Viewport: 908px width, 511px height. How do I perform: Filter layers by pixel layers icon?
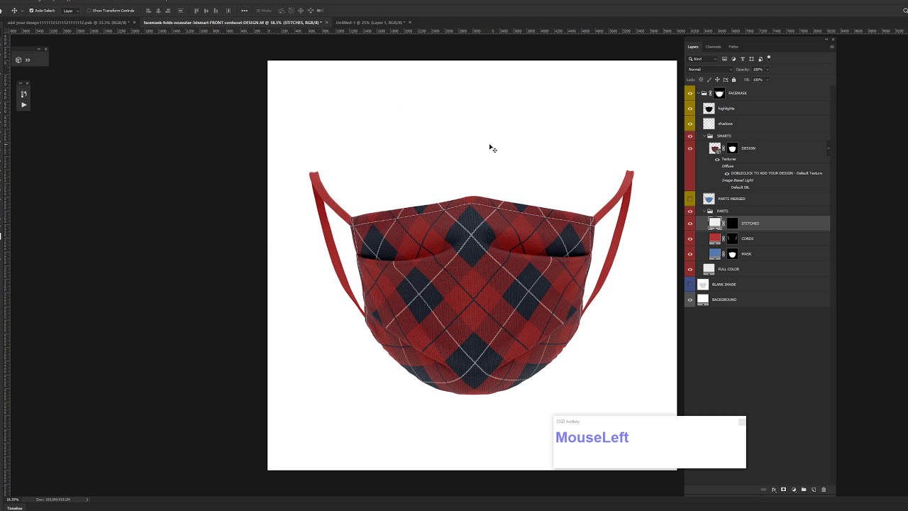click(724, 59)
